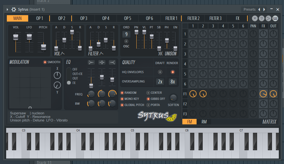Open the OP 4 tab
Screen dimensions: 284x164
106,18
